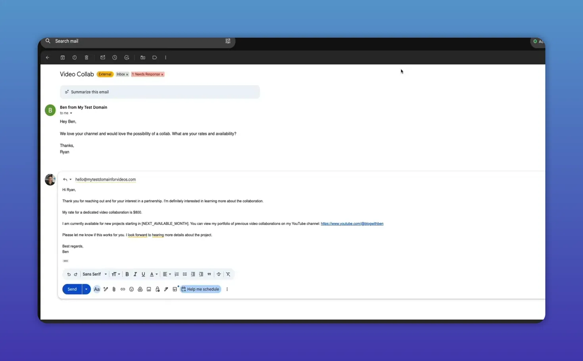
Task: Click reply author profile photo
Action: (50, 180)
